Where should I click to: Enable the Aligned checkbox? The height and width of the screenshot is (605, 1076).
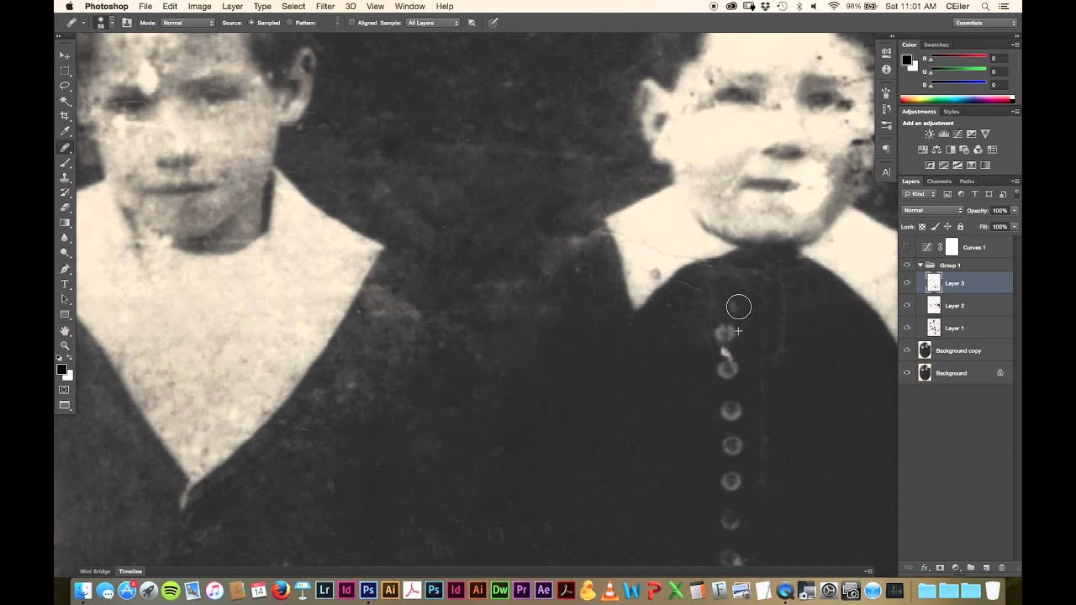[x=351, y=23]
